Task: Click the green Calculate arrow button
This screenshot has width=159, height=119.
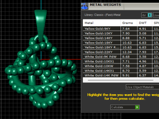Action: coord(137,107)
